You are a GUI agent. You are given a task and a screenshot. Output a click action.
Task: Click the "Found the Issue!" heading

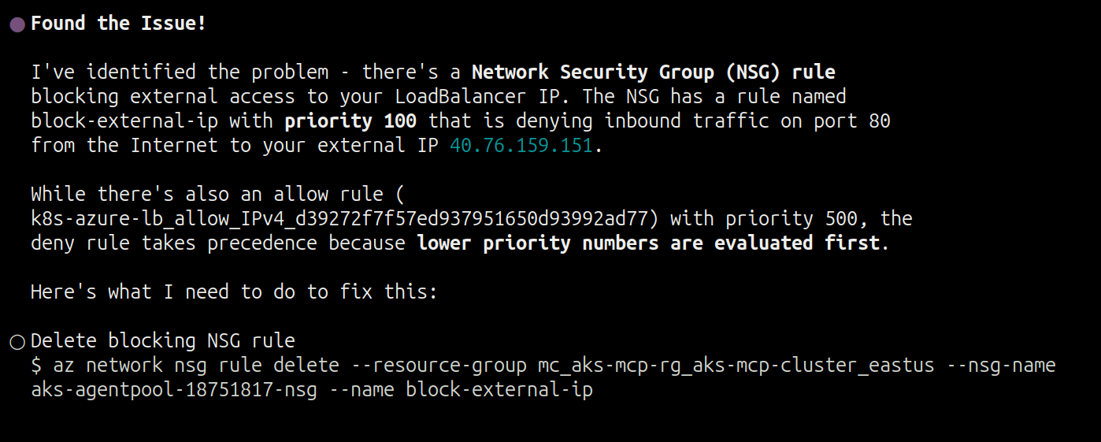(x=118, y=24)
